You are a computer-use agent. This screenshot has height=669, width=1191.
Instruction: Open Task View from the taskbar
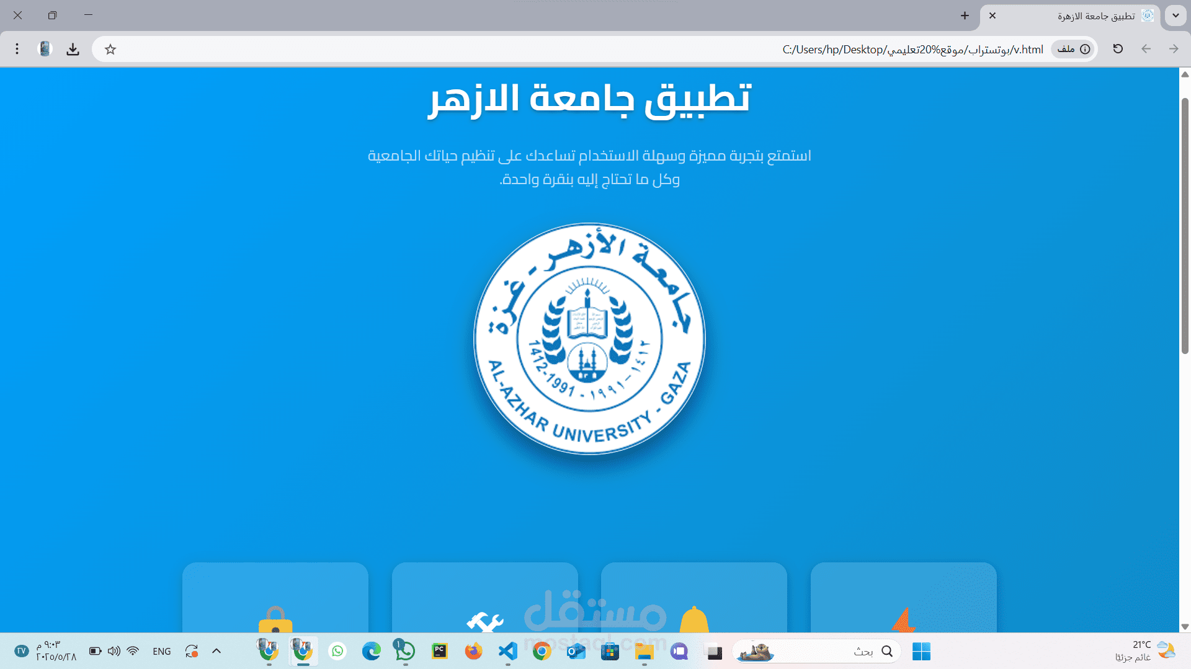coord(715,652)
